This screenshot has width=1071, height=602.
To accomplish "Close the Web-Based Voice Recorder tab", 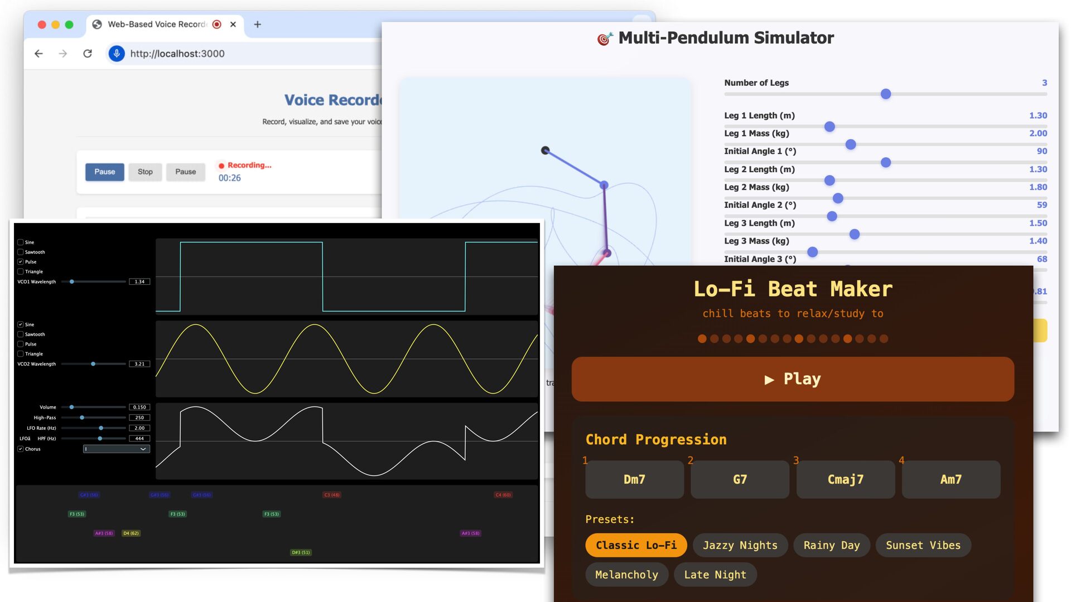I will [233, 25].
